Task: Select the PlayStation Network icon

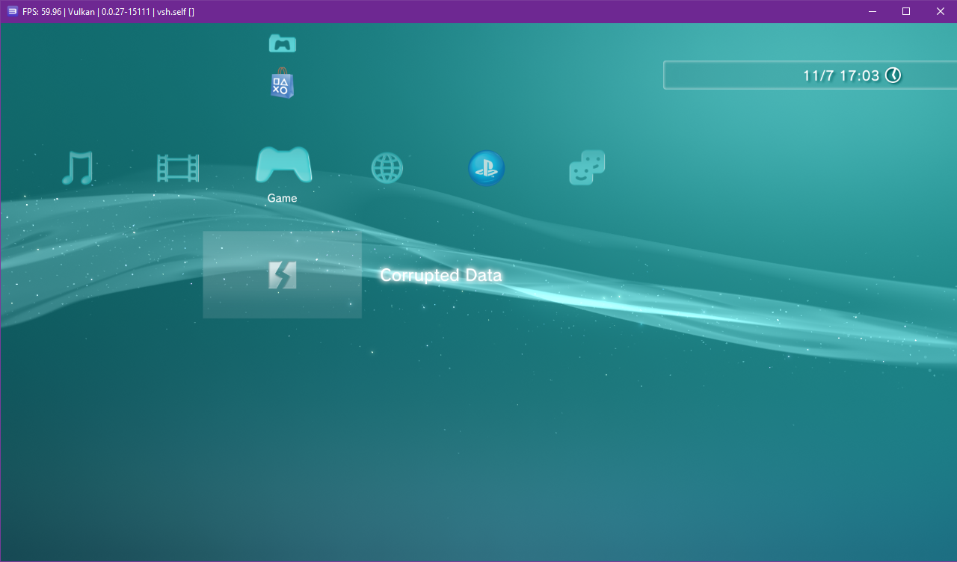Action: pyautogui.click(x=486, y=168)
